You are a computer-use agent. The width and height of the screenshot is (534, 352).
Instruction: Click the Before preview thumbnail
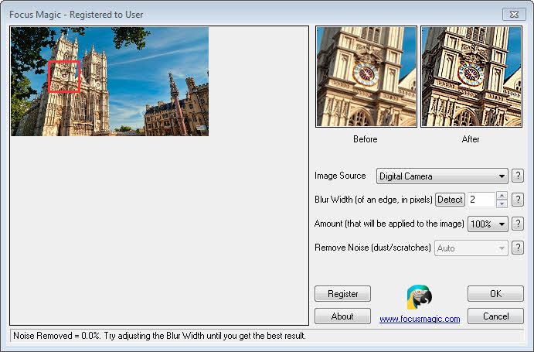pos(366,77)
